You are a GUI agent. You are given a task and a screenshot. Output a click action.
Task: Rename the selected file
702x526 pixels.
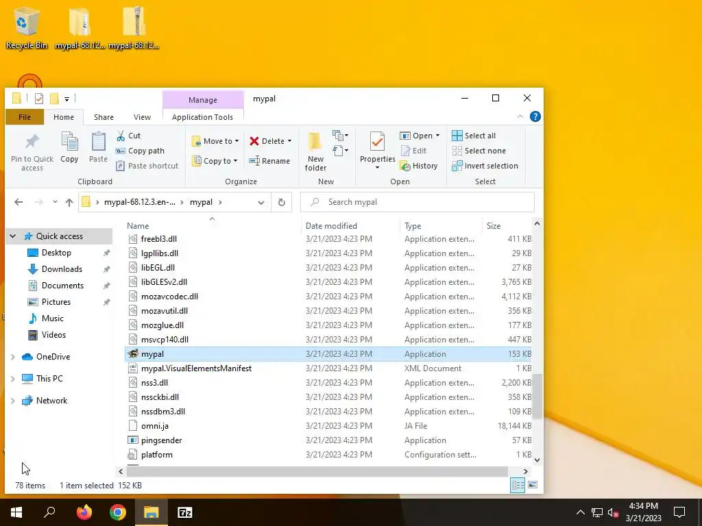269,160
